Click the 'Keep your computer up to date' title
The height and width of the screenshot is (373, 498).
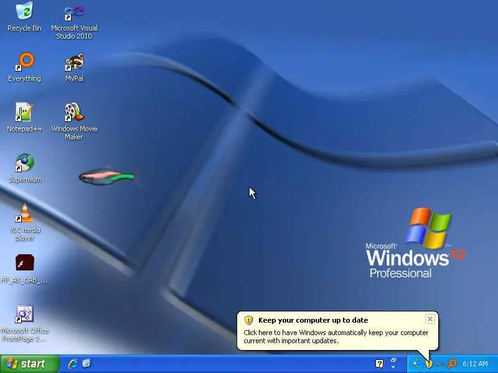(x=313, y=320)
